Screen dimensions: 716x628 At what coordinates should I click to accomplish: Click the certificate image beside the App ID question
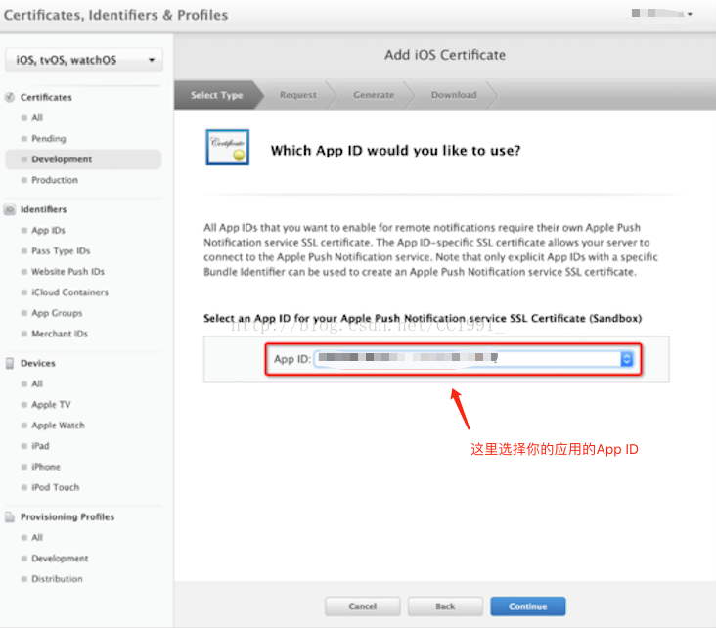point(227,147)
